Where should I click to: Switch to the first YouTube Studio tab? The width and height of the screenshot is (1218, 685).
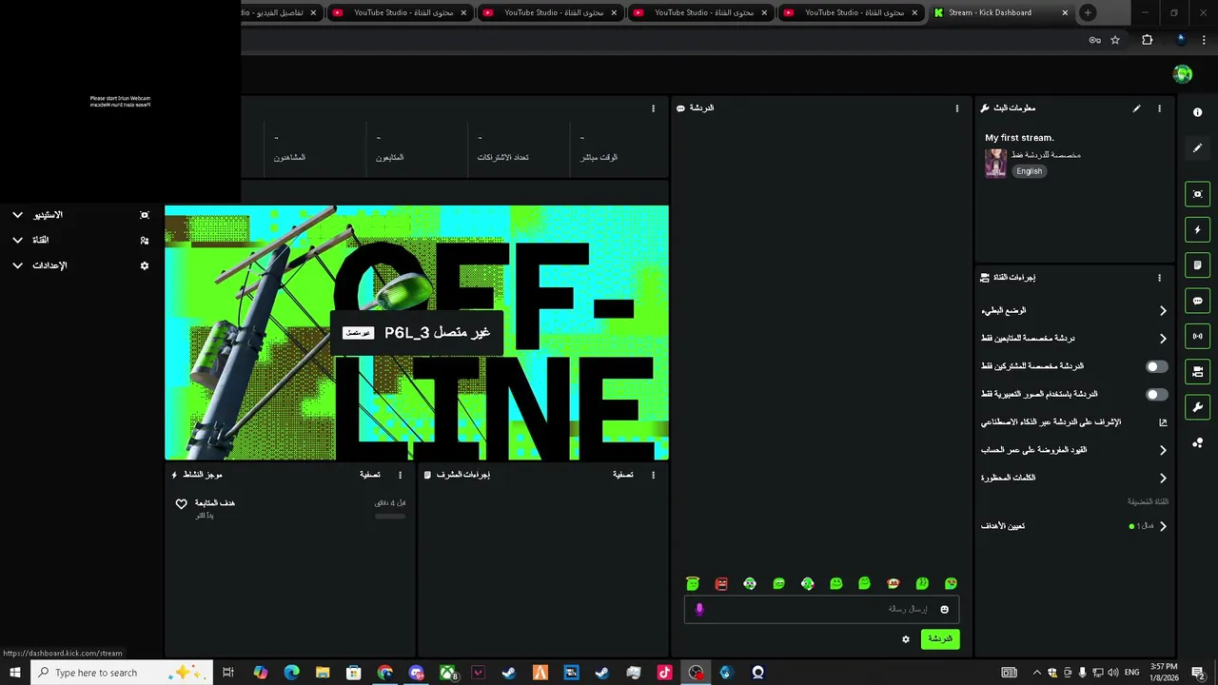pos(400,13)
